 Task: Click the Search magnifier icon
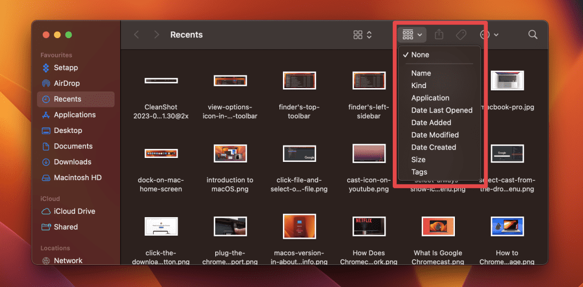pos(533,35)
